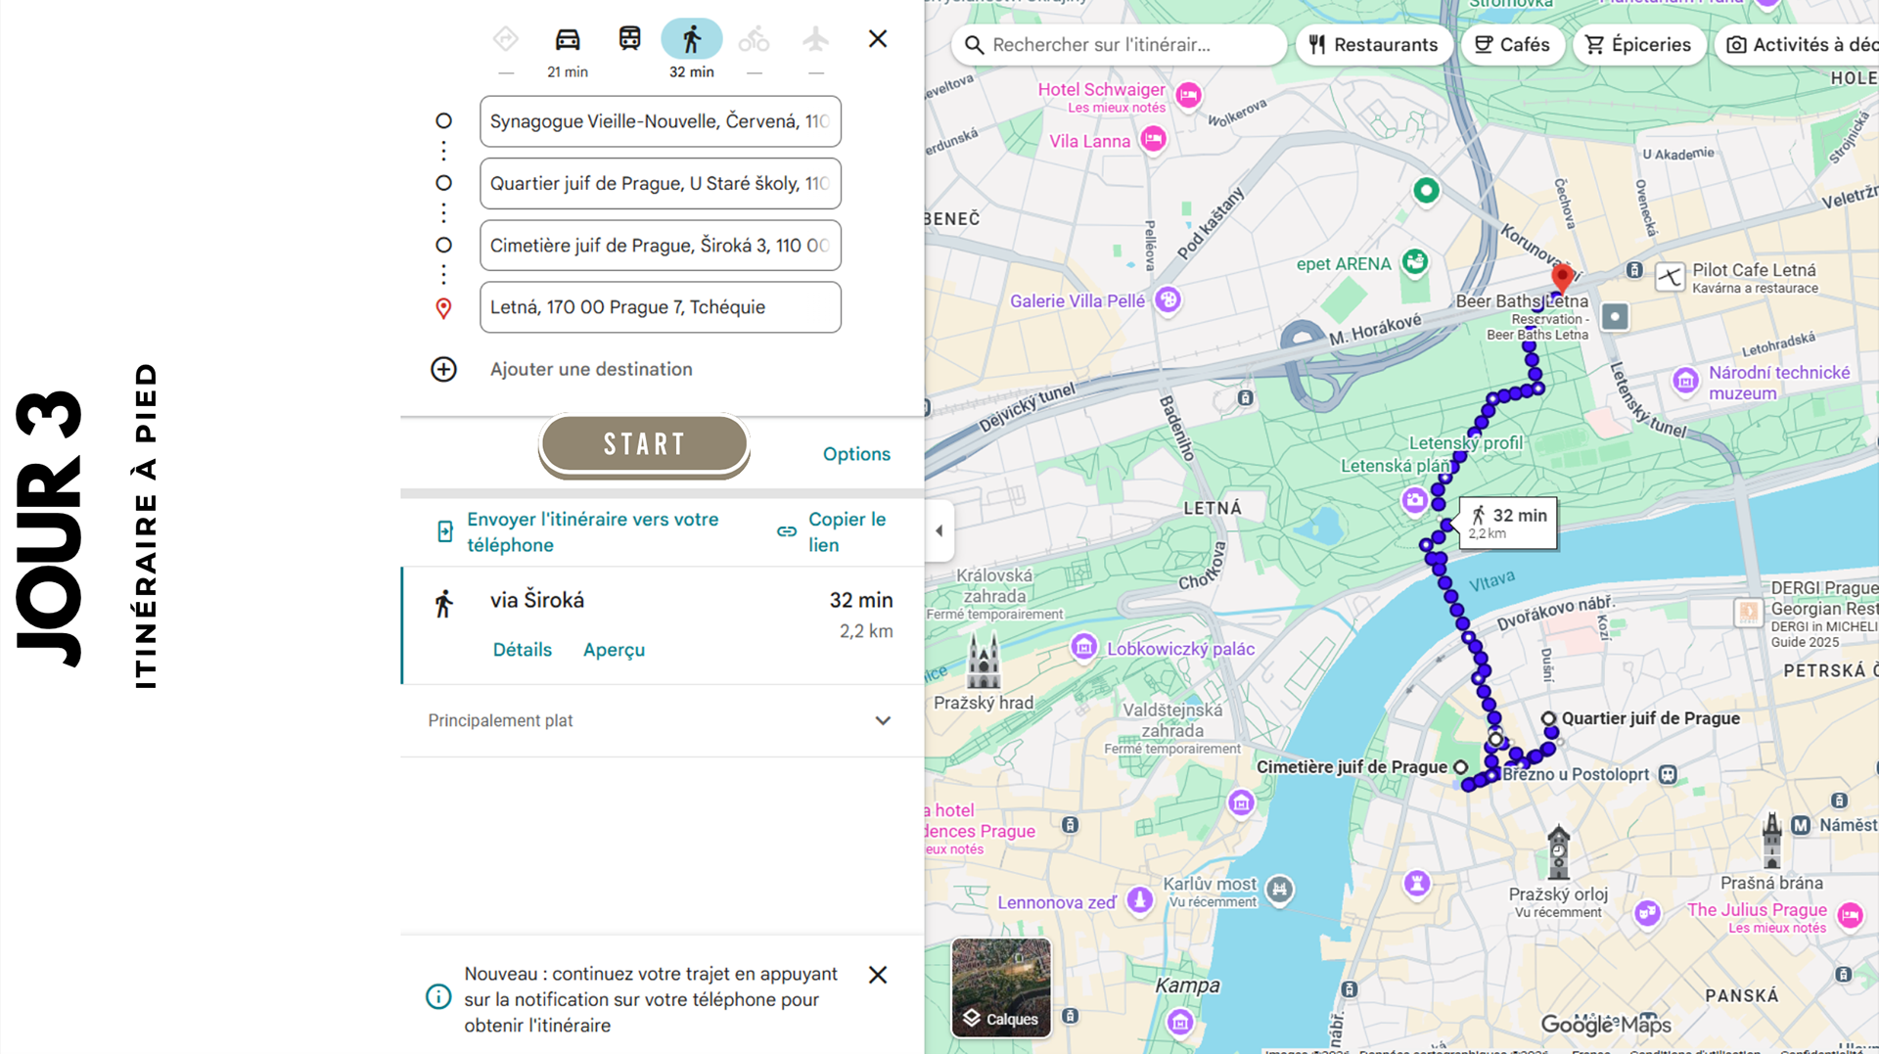The image size is (1879, 1054).
Task: Select the flight mode plane icon
Action: (815, 39)
